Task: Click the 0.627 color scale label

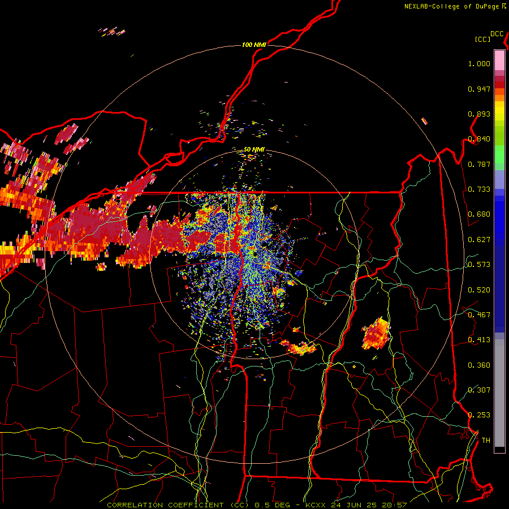Action: pos(479,240)
